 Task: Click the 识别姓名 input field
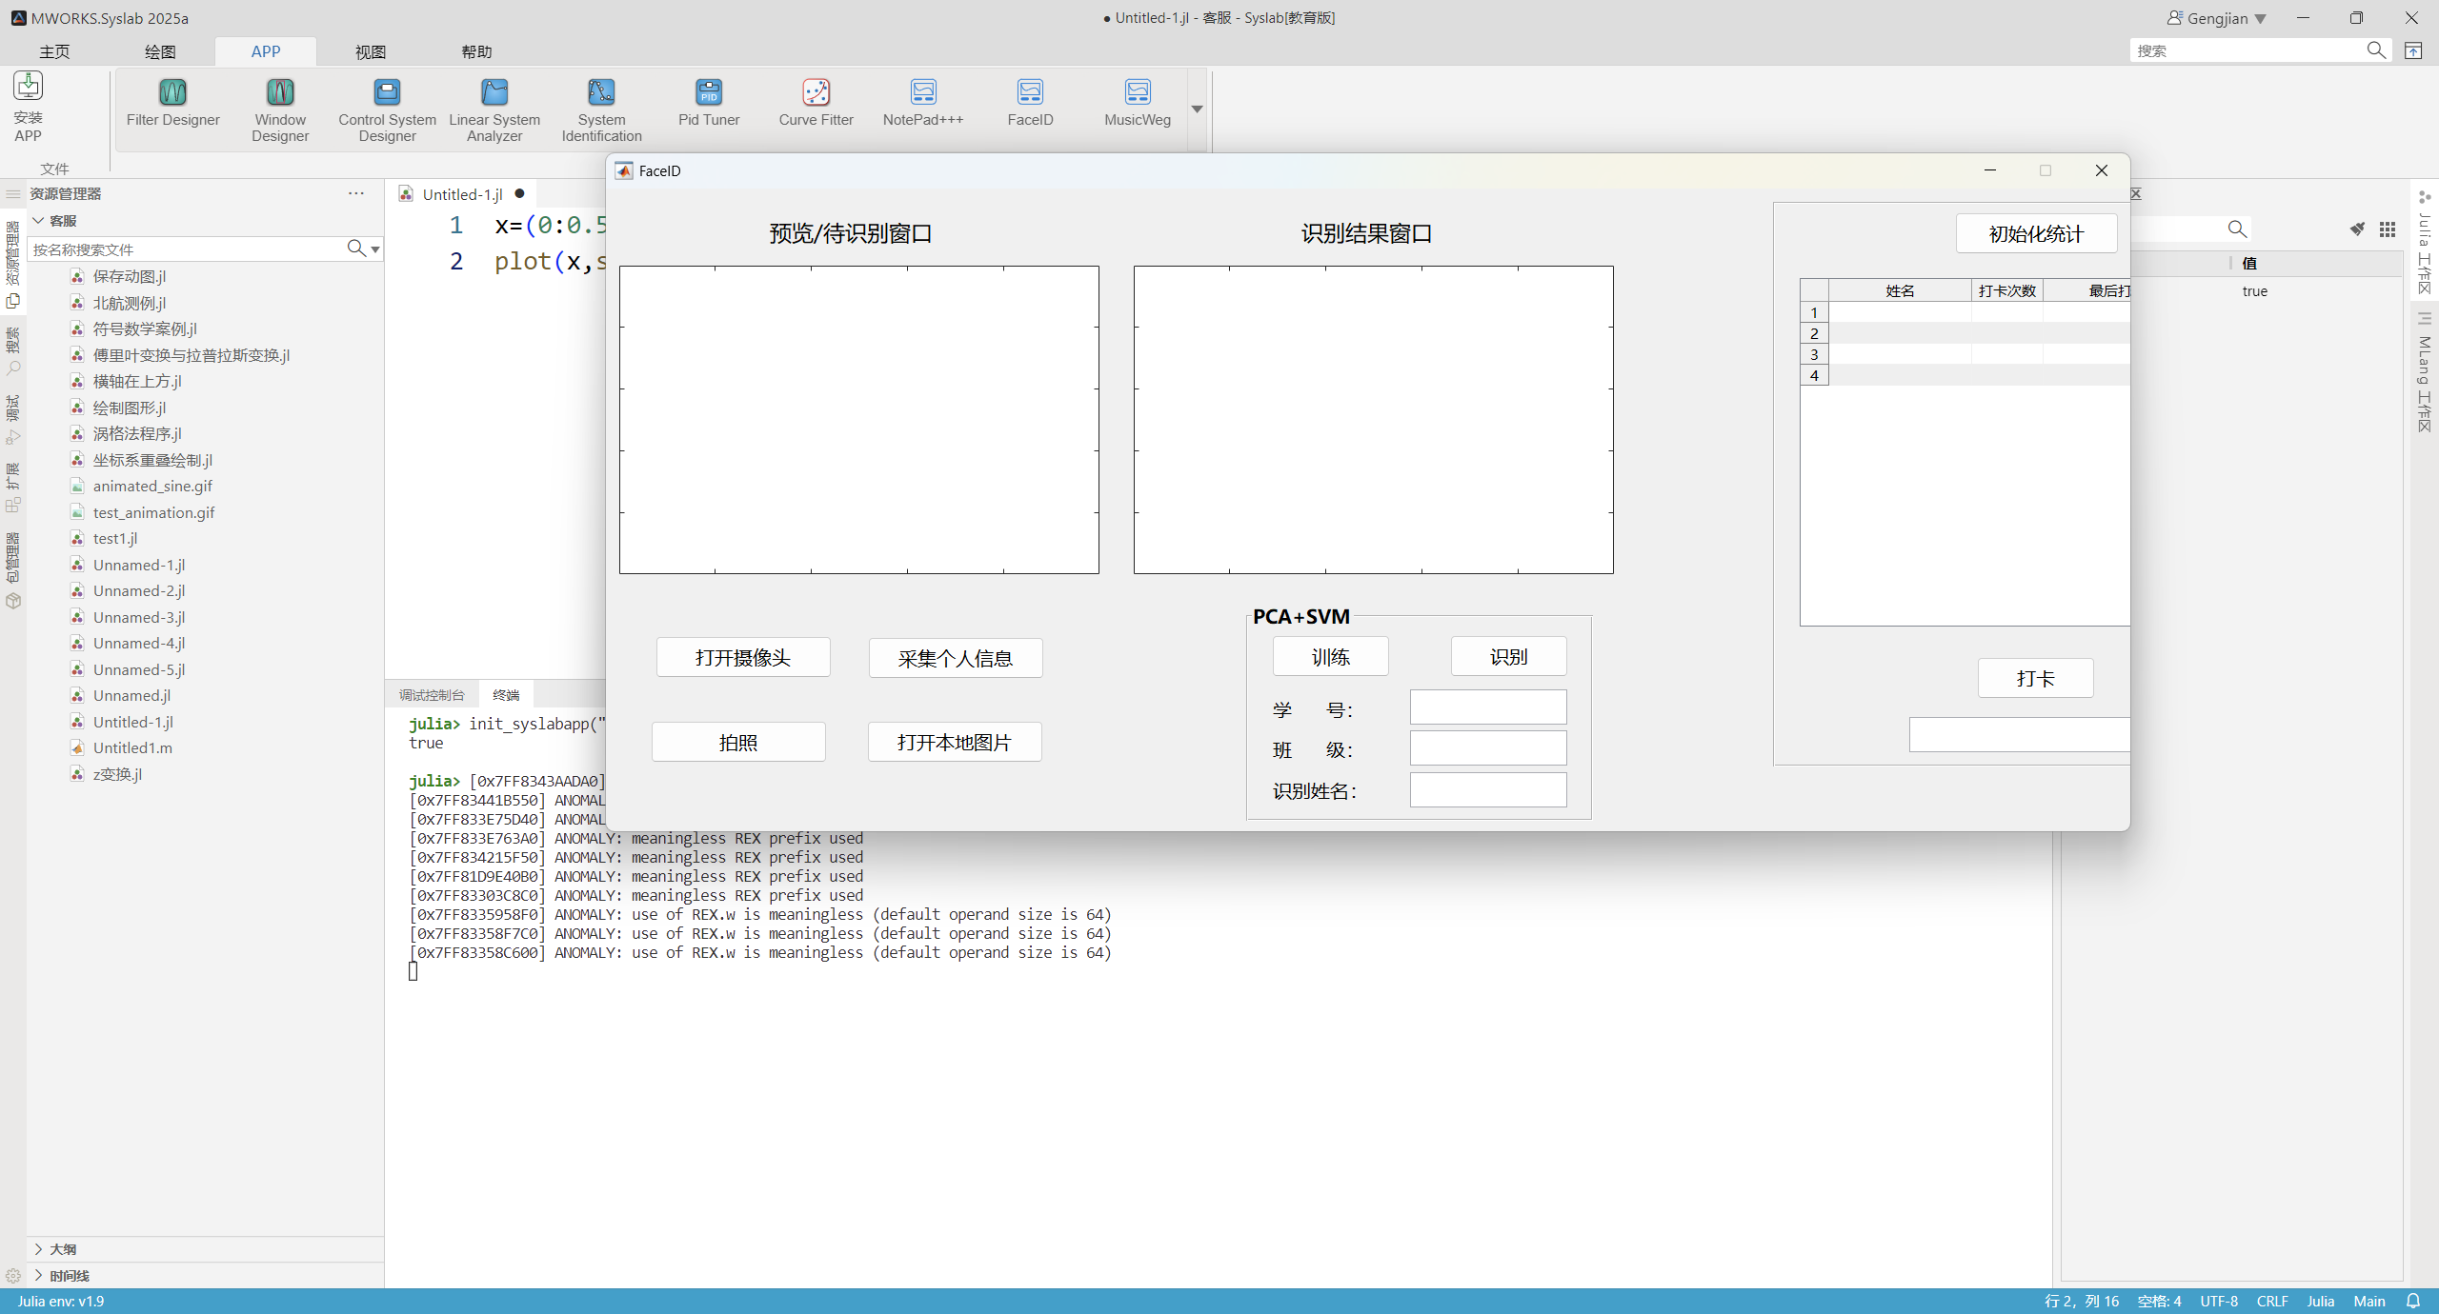coord(1488,790)
